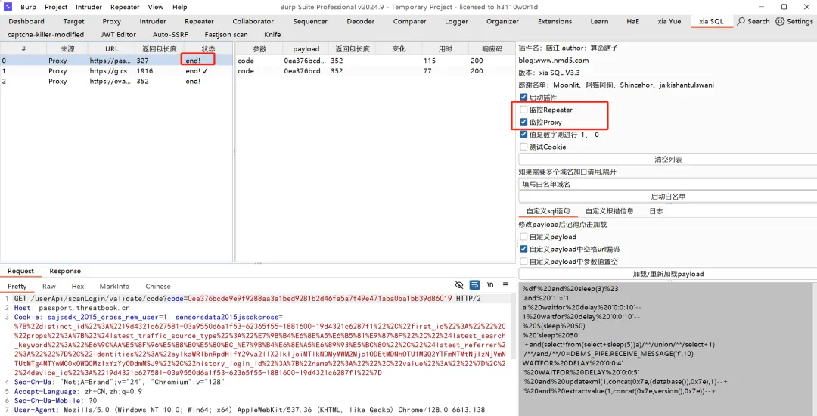This screenshot has width=817, height=416.
Task: Go to the Collaborator tab
Action: pyautogui.click(x=253, y=21)
